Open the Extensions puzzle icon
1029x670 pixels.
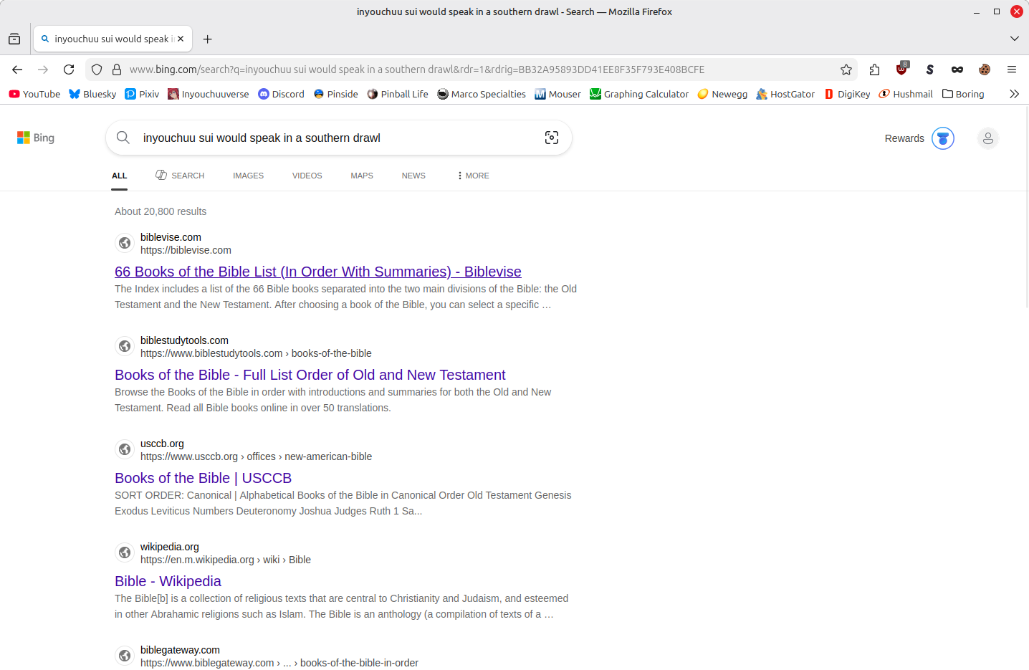(x=874, y=70)
